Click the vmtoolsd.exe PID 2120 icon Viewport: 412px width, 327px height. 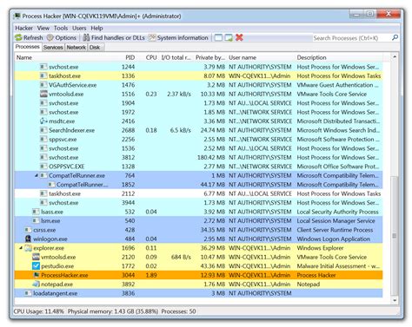(x=36, y=257)
